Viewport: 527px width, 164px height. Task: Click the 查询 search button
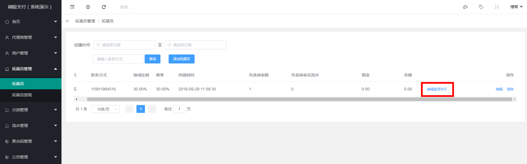153,59
